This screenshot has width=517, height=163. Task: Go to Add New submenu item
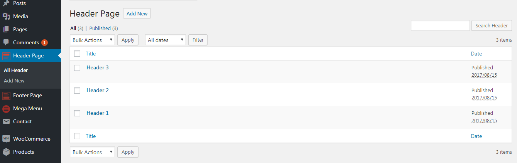click(x=14, y=81)
